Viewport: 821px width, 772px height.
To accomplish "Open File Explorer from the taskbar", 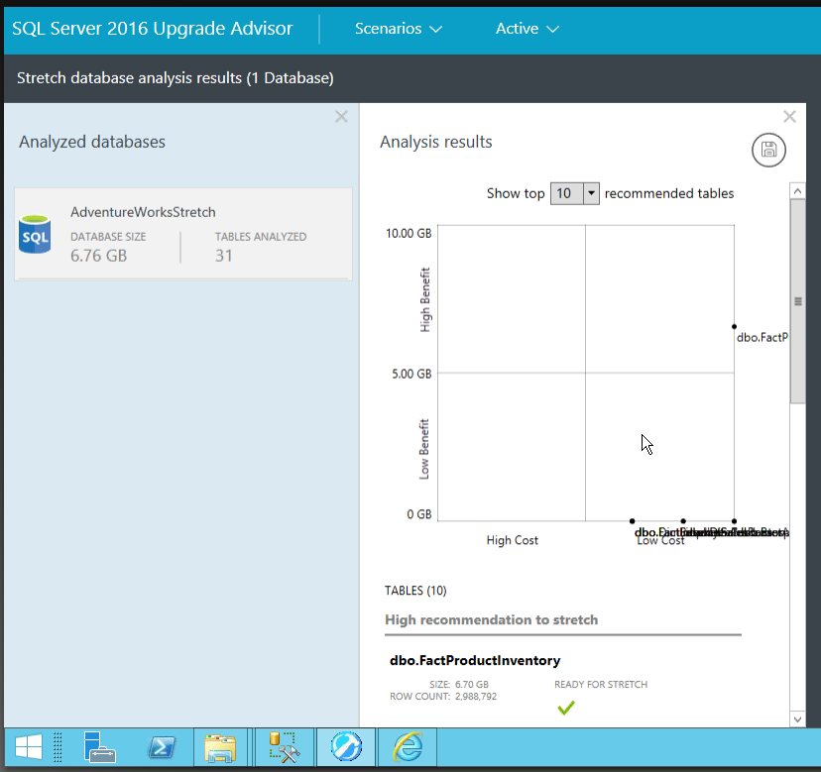I will pyautogui.click(x=220, y=747).
